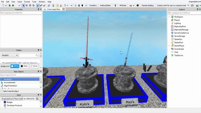Select ReplicatedStorage in Explorer

181,30
